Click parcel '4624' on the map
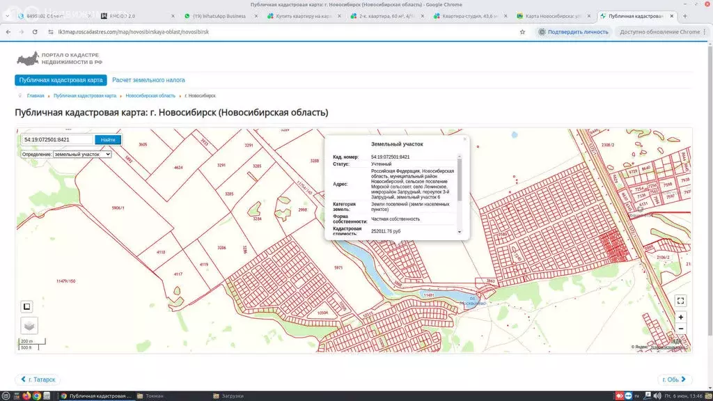 [178, 168]
